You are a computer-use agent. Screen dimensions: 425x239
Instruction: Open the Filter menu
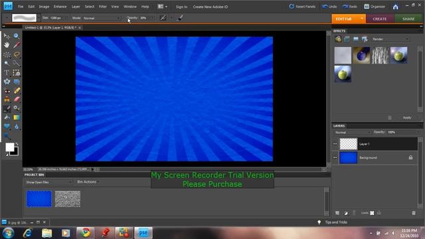point(102,7)
